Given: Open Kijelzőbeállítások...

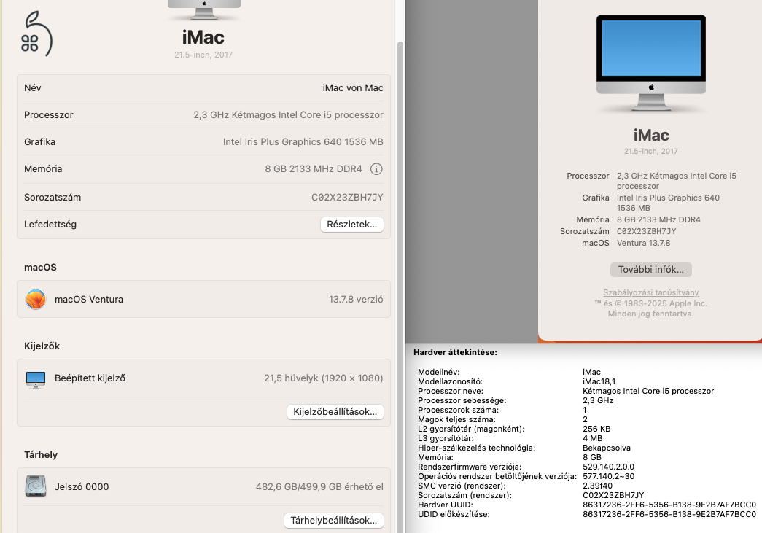Looking at the screenshot, I should 335,411.
